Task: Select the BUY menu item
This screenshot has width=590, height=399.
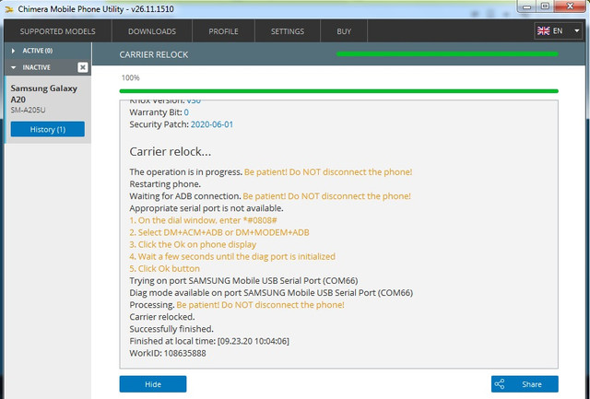Action: pos(344,31)
